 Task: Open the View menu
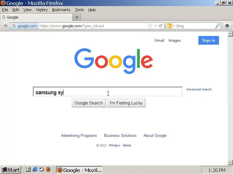(27, 10)
